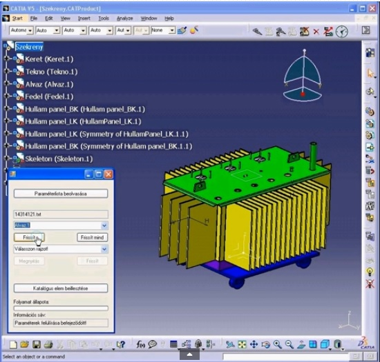The height and width of the screenshot is (362, 380).
Task: Expand the Tekno (Tekno.1) node
Action: (x=6, y=71)
